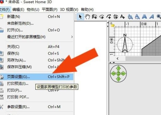Viewport: 161px width, 115px height.
Task: Open the 编辑(E) menu
Action: [18, 10]
